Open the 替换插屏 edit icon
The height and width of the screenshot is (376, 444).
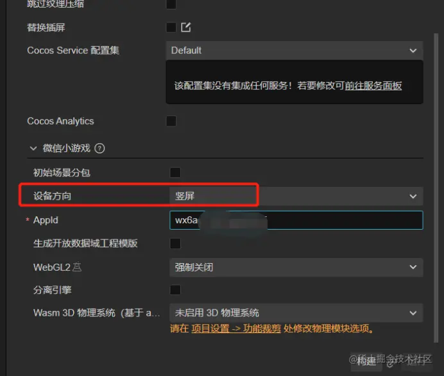click(x=186, y=27)
